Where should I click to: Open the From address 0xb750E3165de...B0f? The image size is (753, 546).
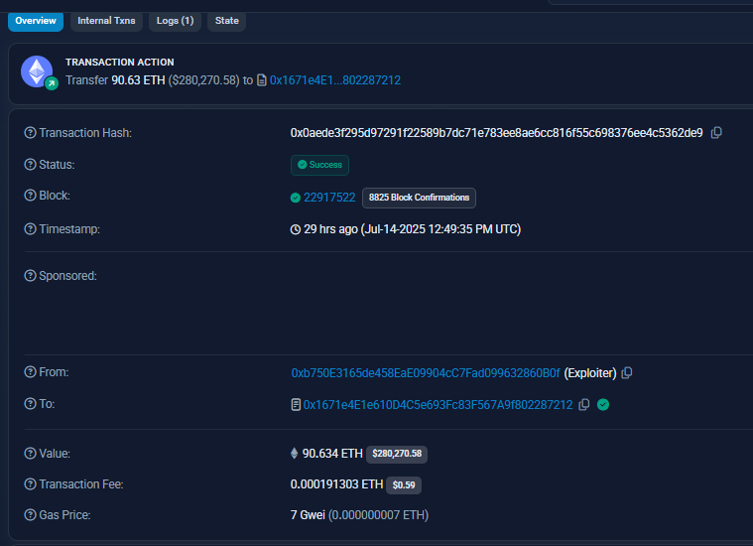point(426,373)
